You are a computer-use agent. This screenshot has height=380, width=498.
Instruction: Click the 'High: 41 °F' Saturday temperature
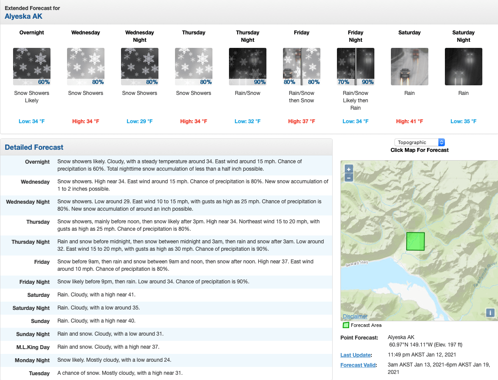(410, 121)
